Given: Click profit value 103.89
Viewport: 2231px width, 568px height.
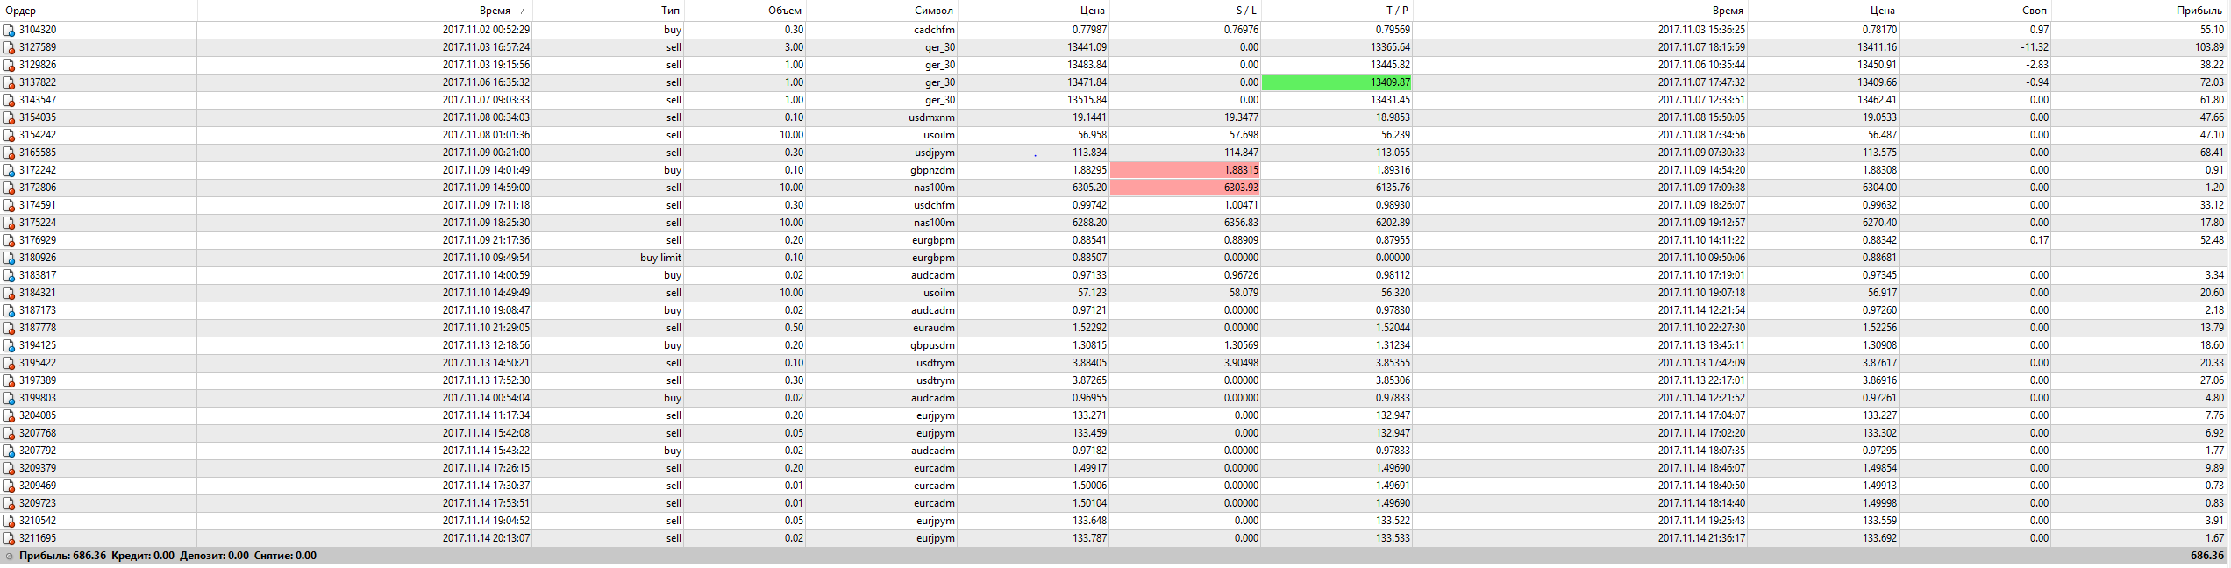Looking at the screenshot, I should point(2209,47).
